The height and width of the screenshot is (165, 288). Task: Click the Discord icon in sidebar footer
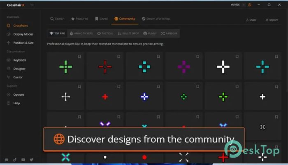click(7, 160)
